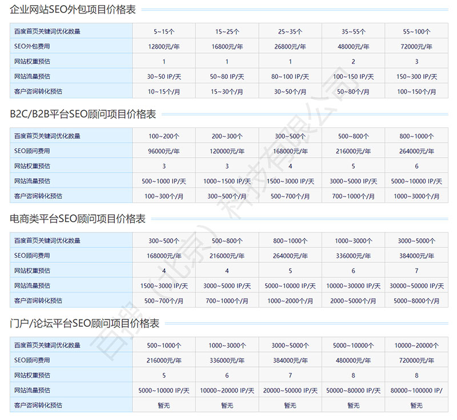Click the 96000元/年 price cell
457x420 pixels.
click(x=164, y=151)
